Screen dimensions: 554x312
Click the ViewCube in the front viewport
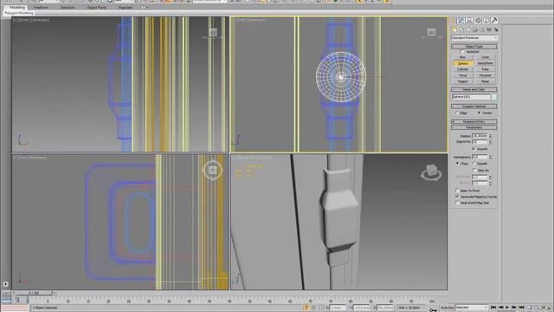pos(213,33)
